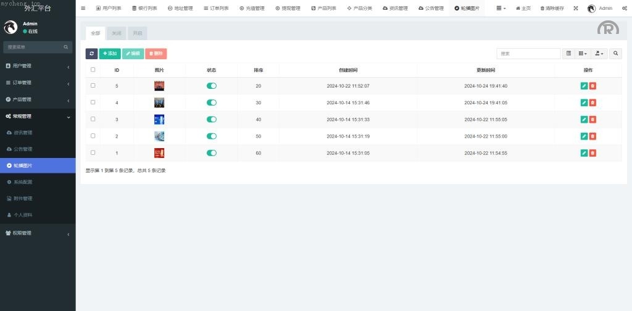
Task: Toggle fullscreen mode in the top bar
Action: pos(576,9)
